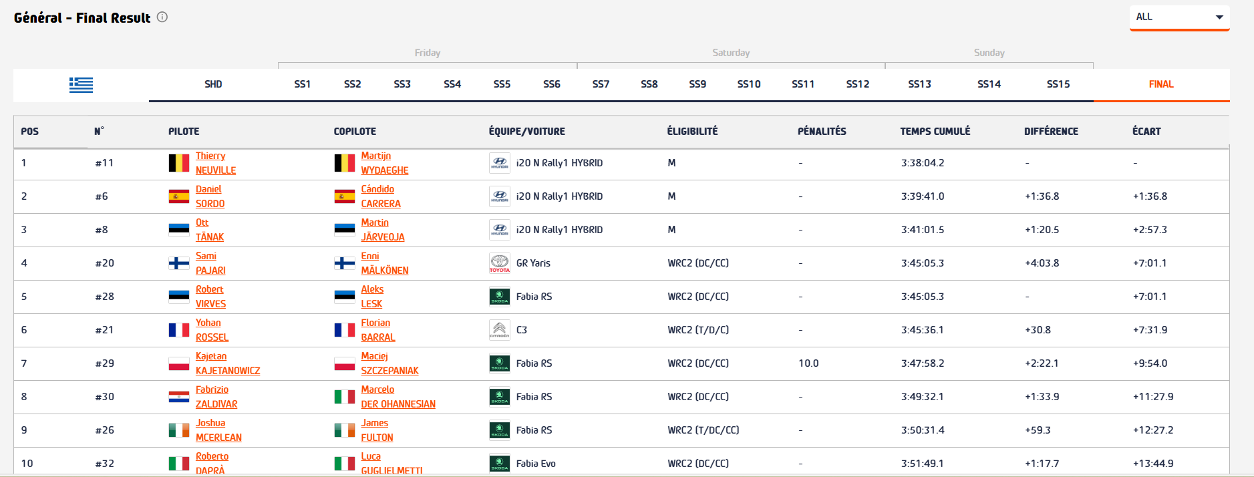Switch to the SHD tab

point(213,84)
